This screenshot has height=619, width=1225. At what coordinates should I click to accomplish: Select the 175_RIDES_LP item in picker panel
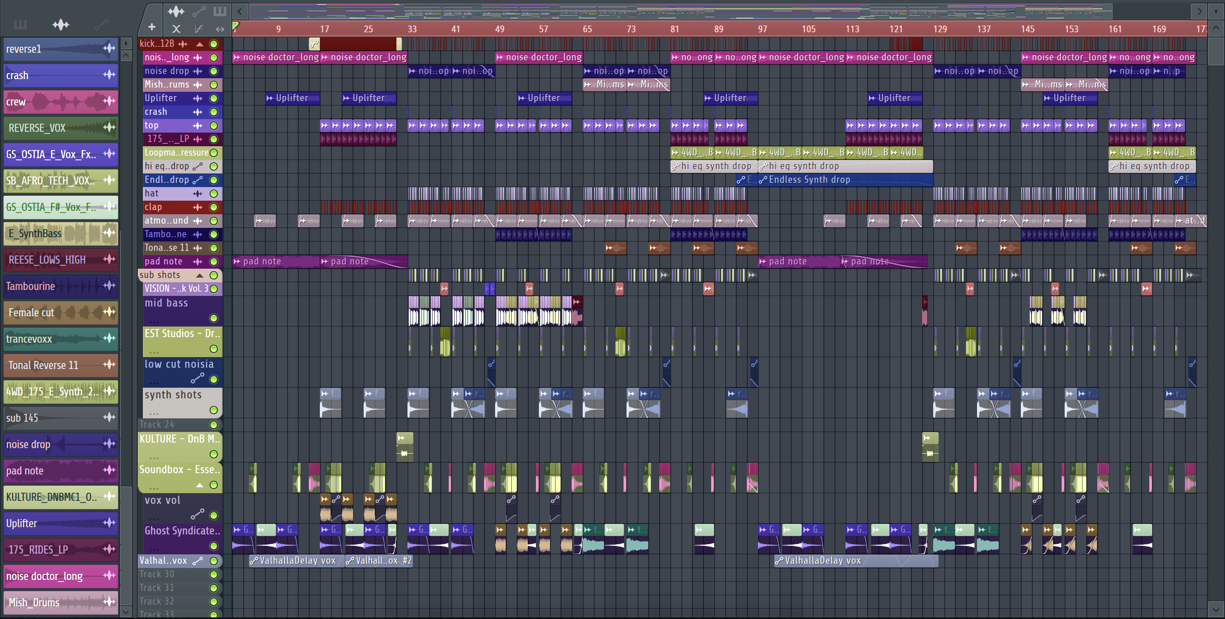point(61,549)
